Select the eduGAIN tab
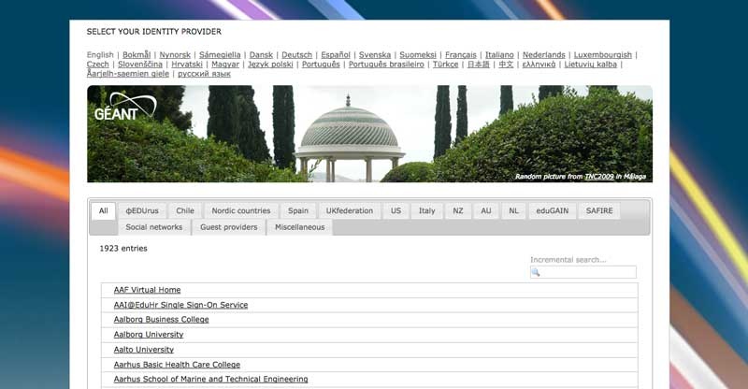This screenshot has width=748, height=389. [553, 211]
